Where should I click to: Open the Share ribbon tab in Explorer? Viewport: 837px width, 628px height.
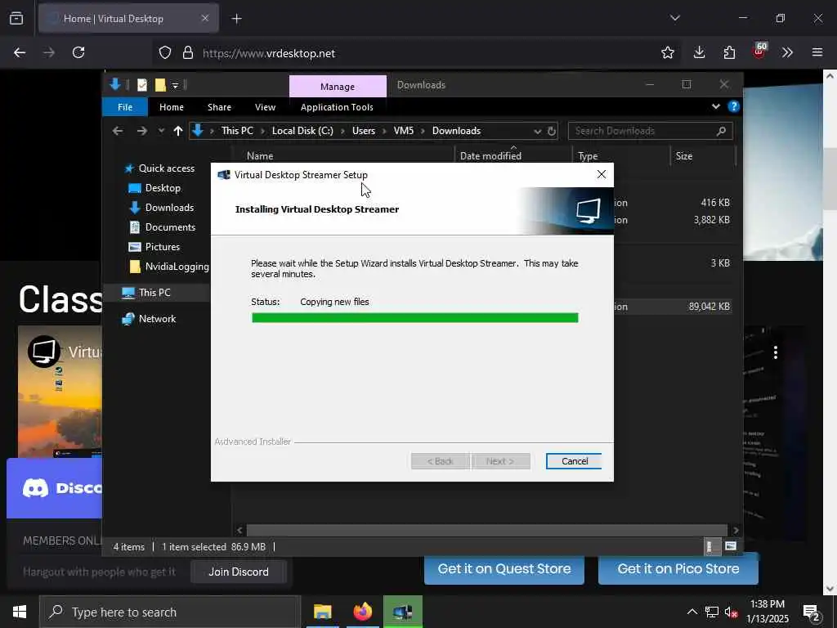[219, 107]
